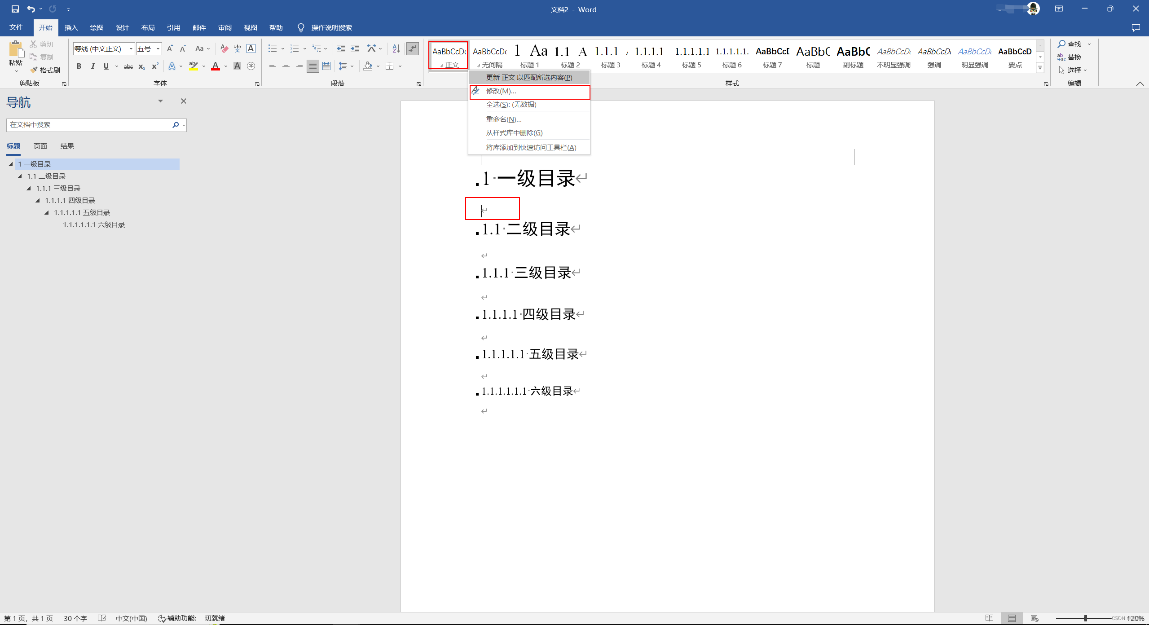
Task: Click the Save icon in title bar
Action: pyautogui.click(x=15, y=9)
